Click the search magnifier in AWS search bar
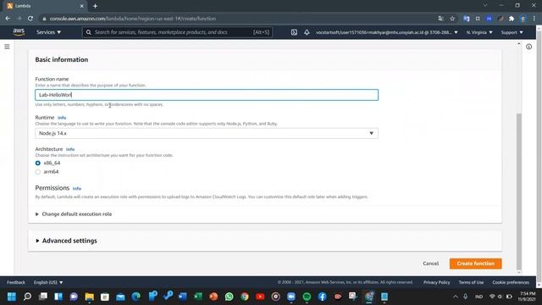This screenshot has width=542, height=305. tap(88, 32)
